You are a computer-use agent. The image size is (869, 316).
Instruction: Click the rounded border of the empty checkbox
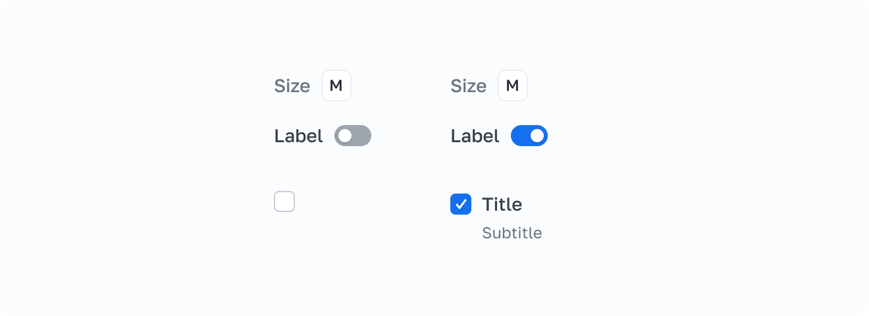[275, 201]
